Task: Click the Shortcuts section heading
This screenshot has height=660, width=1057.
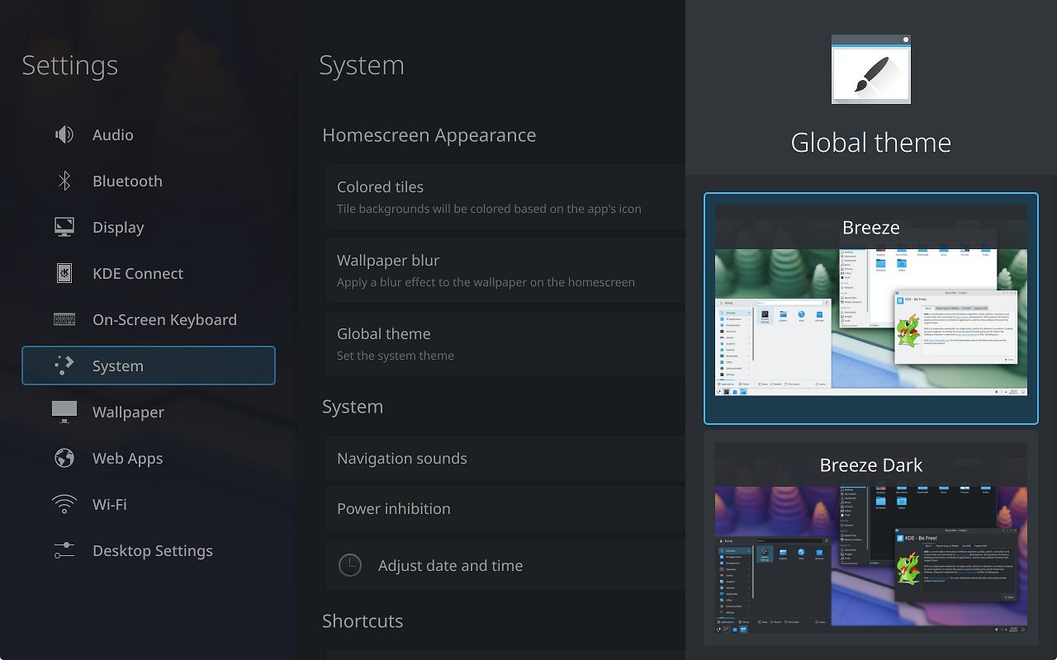Action: 363,620
